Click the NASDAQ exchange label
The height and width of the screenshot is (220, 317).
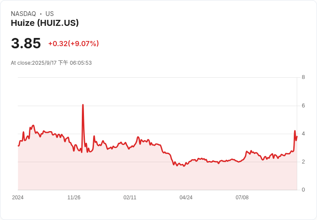coord(23,14)
